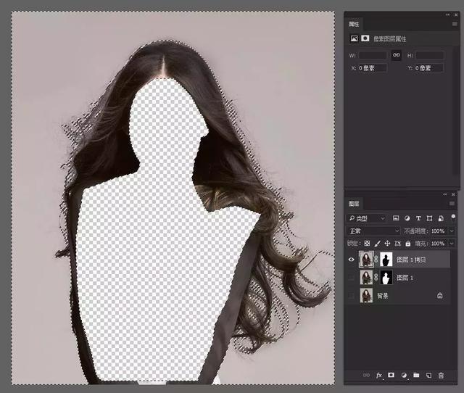This screenshot has height=393, width=464.
Task: Delete layer with trash icon
Action: pos(440,375)
